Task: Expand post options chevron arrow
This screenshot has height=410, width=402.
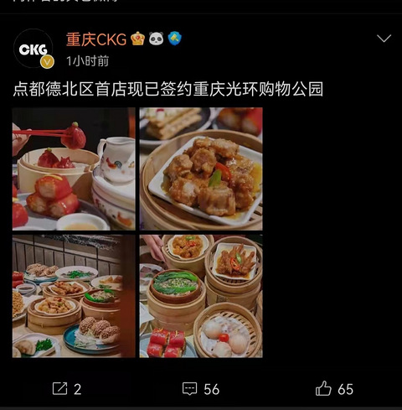Action: (384, 39)
